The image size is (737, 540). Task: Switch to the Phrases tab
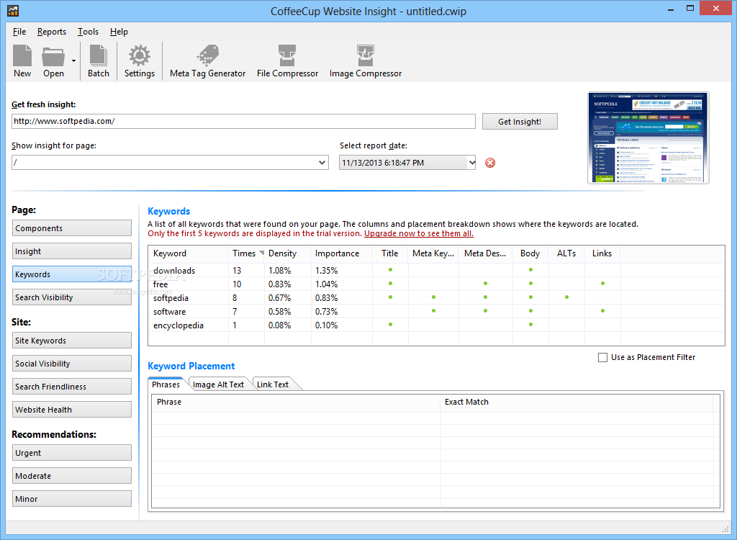pos(166,384)
